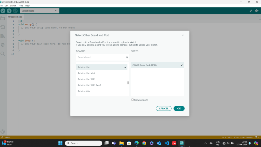Launch Microsoft Teams from taskbar
This screenshot has width=261, height=147.
[114, 143]
